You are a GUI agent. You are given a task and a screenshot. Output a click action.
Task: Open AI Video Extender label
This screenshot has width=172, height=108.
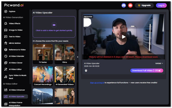point(17,56)
